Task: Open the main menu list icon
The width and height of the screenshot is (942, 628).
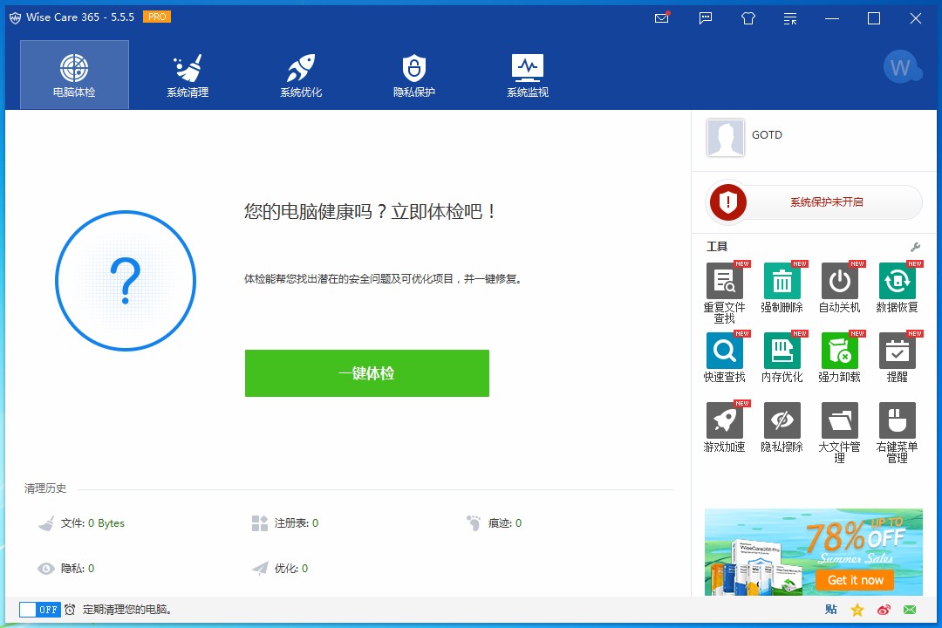Action: tap(790, 18)
